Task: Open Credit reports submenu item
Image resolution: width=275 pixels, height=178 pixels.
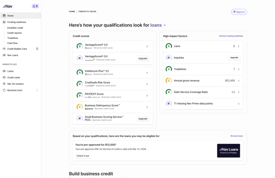Action: pyautogui.click(x=14, y=33)
